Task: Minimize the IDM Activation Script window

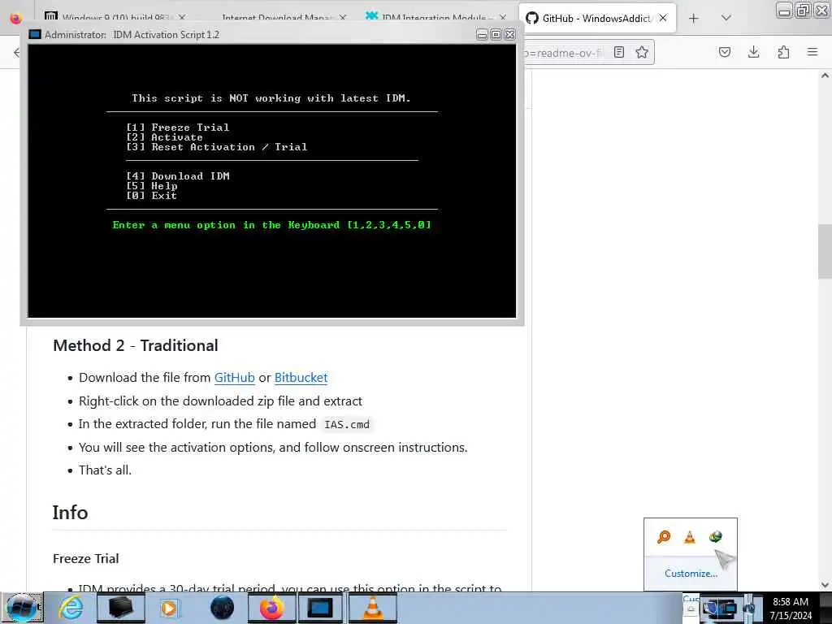Action: pyautogui.click(x=482, y=34)
